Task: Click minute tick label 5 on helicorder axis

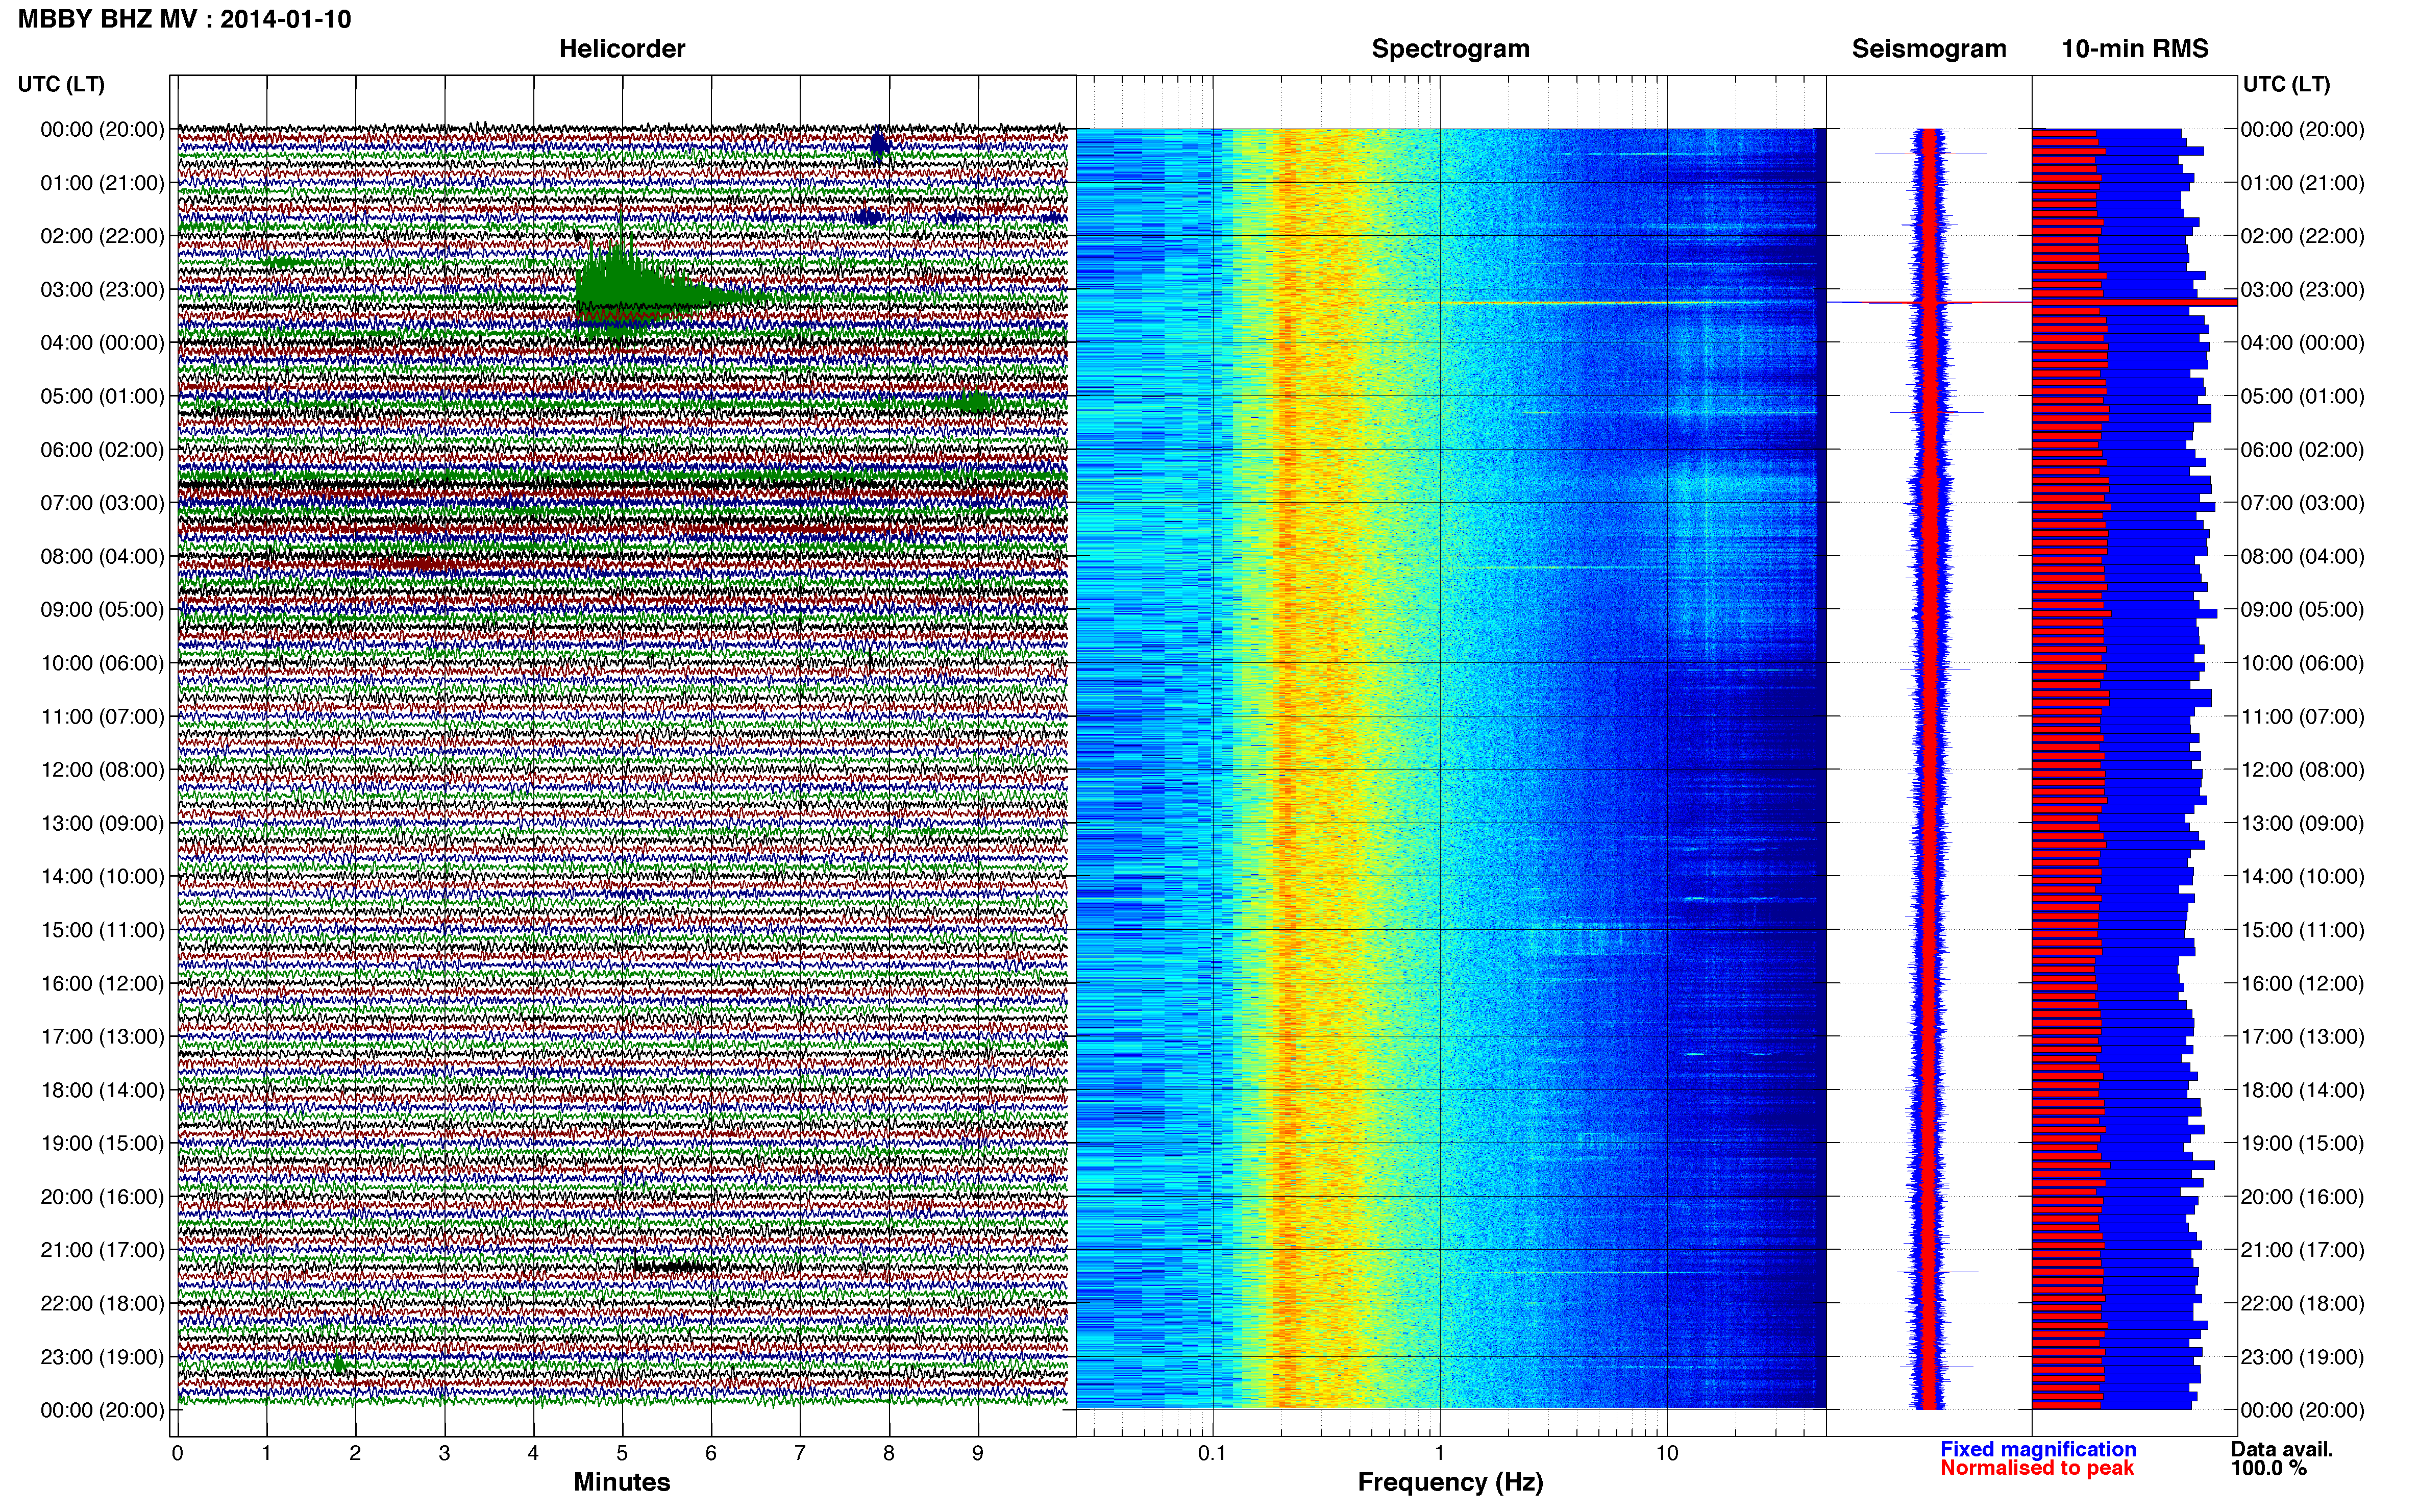Action: 622,1453
